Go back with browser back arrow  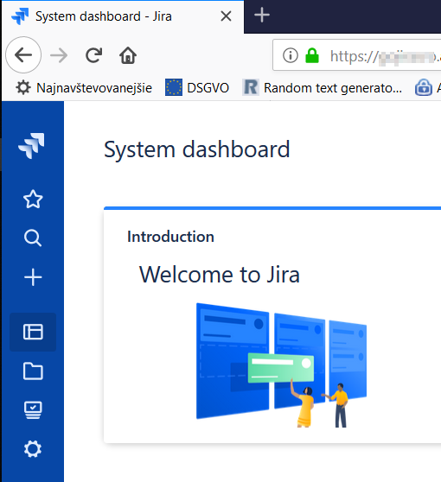(x=23, y=55)
